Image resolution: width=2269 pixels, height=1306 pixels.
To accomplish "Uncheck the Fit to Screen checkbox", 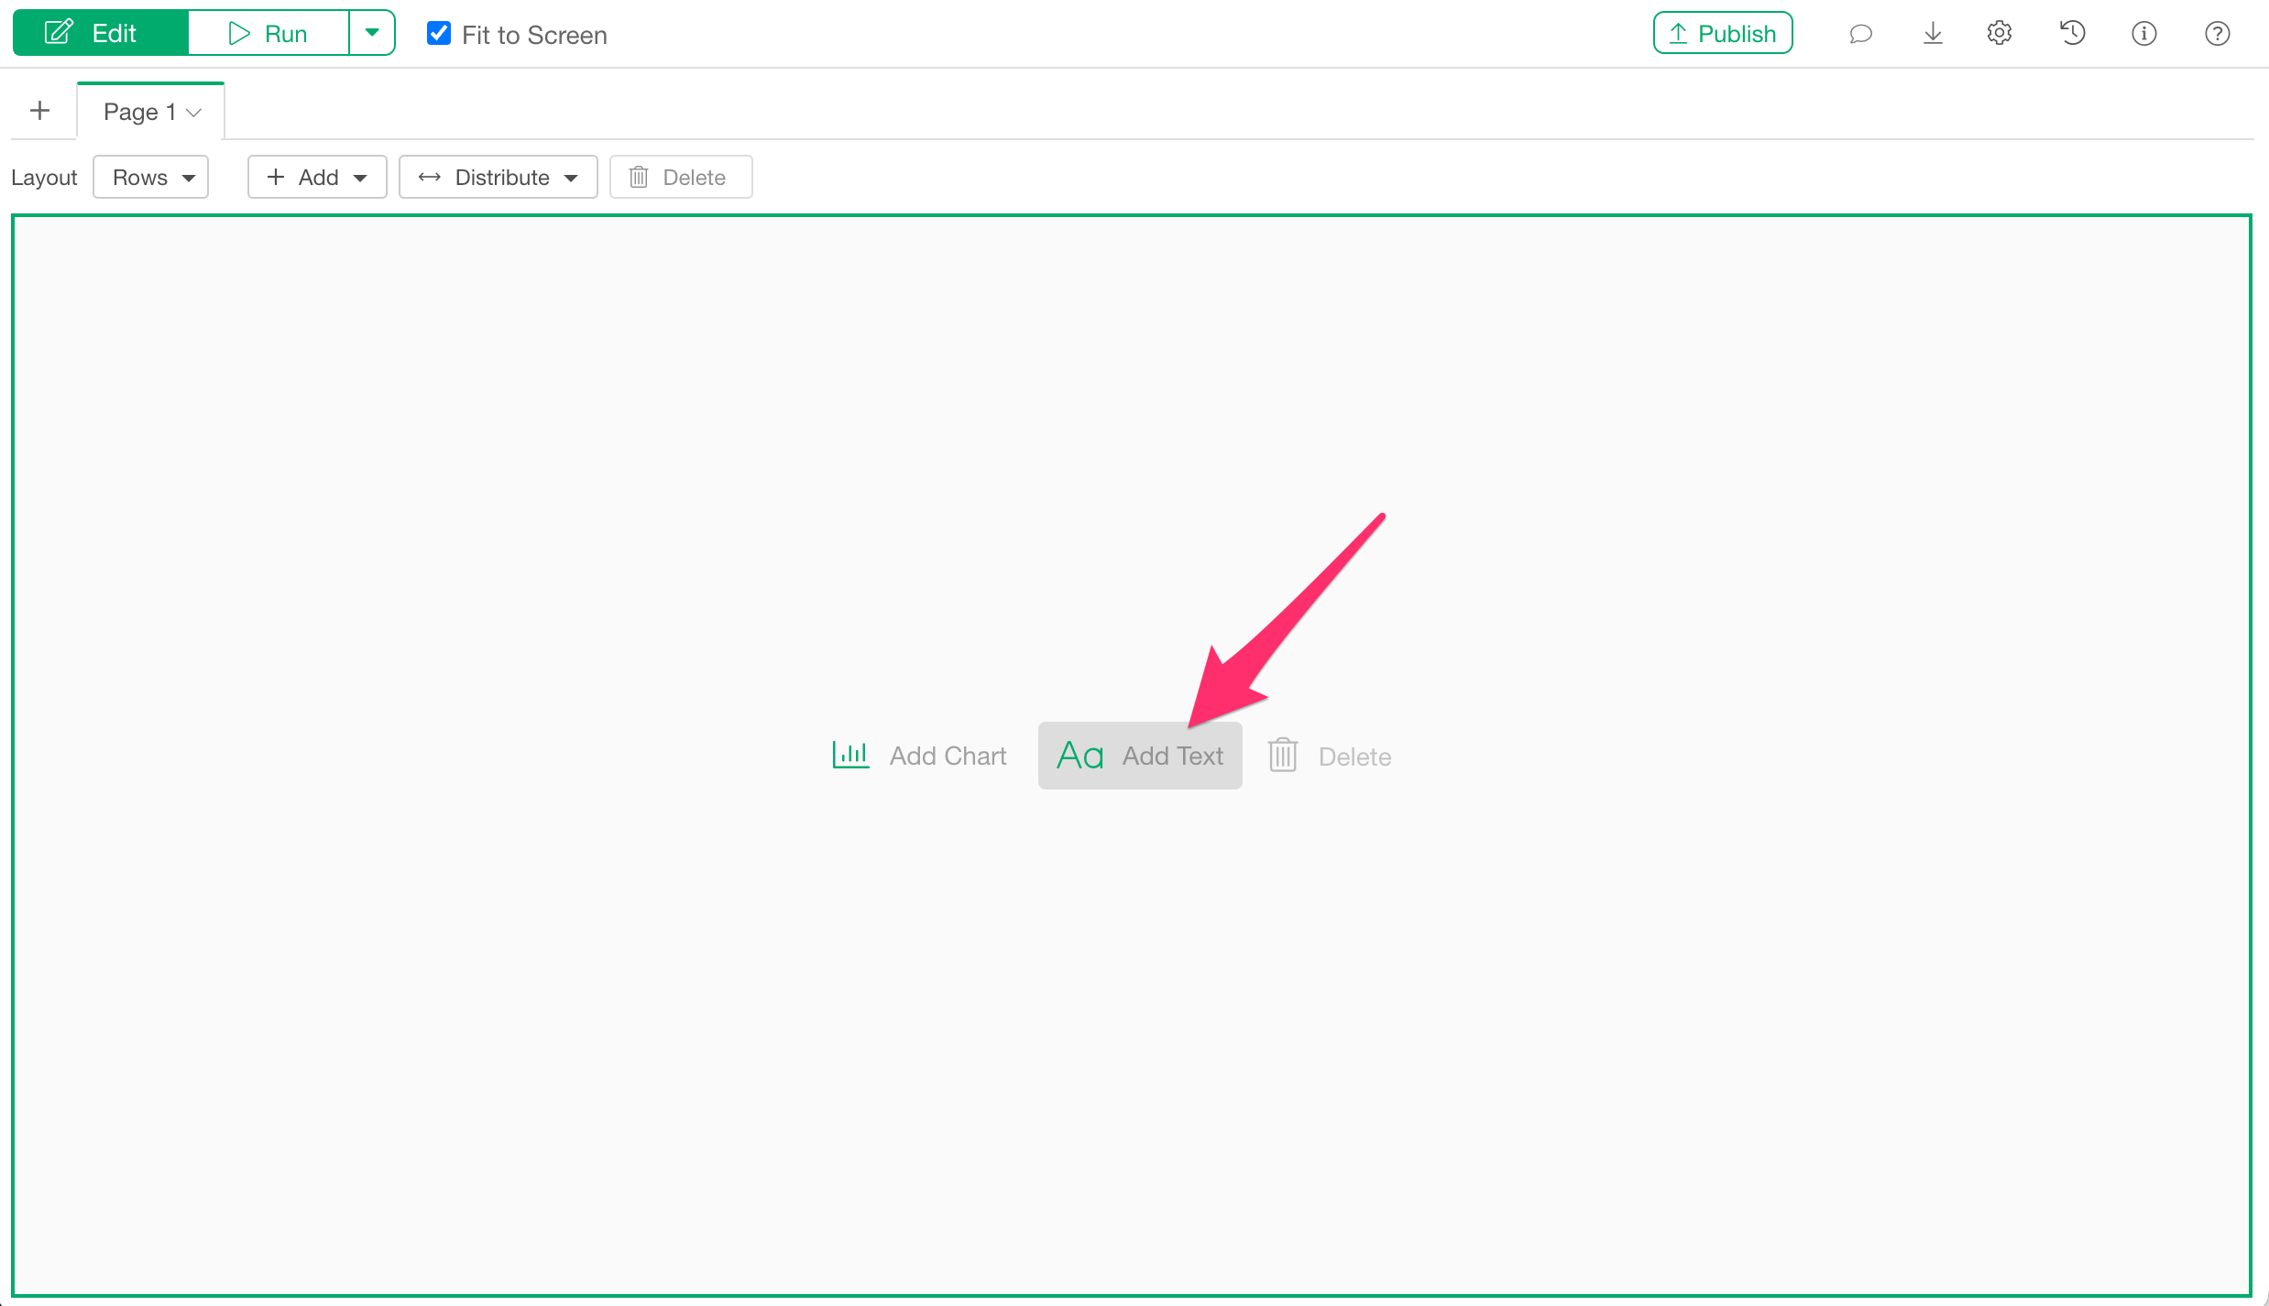I will [x=439, y=34].
